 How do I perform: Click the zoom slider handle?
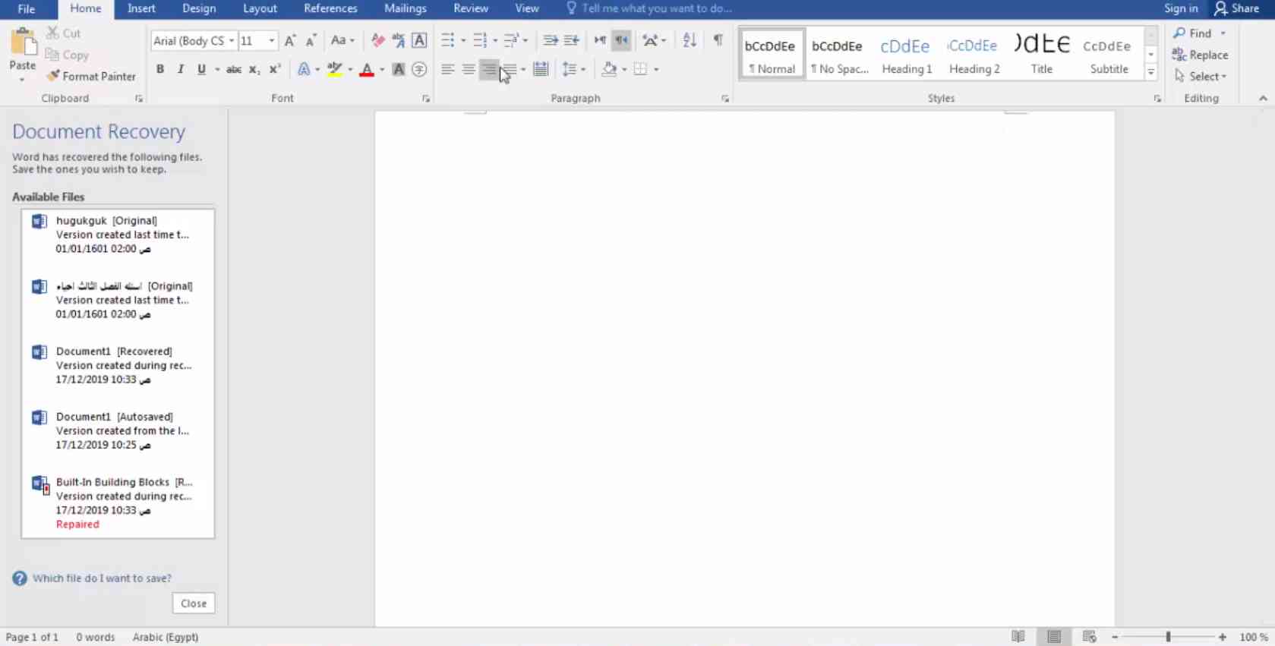coord(1168,637)
